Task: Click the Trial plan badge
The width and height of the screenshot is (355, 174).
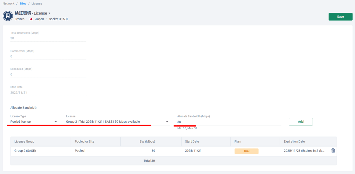Action: [246, 151]
